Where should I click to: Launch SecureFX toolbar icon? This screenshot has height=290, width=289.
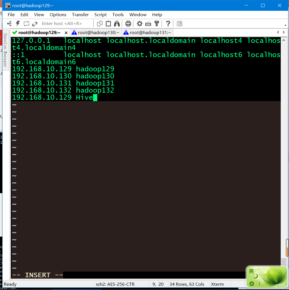click(x=179, y=24)
